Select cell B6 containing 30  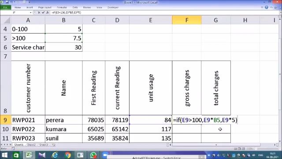pyautogui.click(x=63, y=47)
